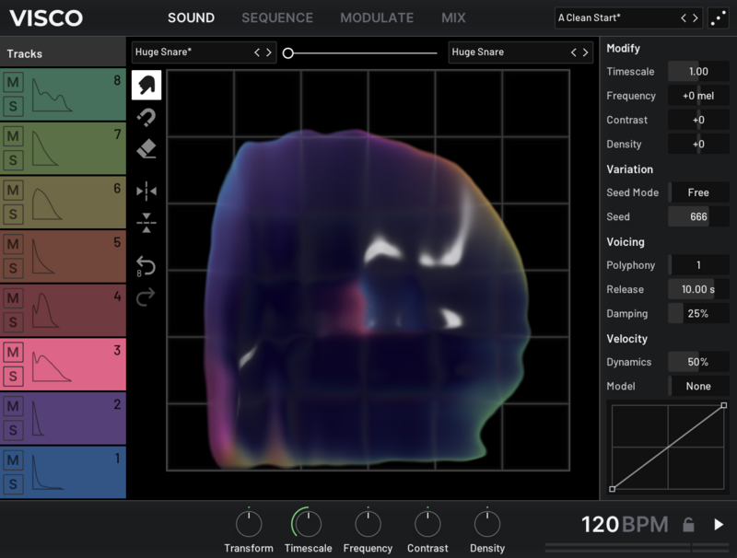
Task: Select the sculpt brush tool
Action: [x=146, y=85]
